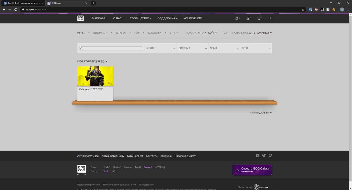Viewport: 352px width, 190px height.
Task: Click in the games search field
Action: (x=111, y=49)
